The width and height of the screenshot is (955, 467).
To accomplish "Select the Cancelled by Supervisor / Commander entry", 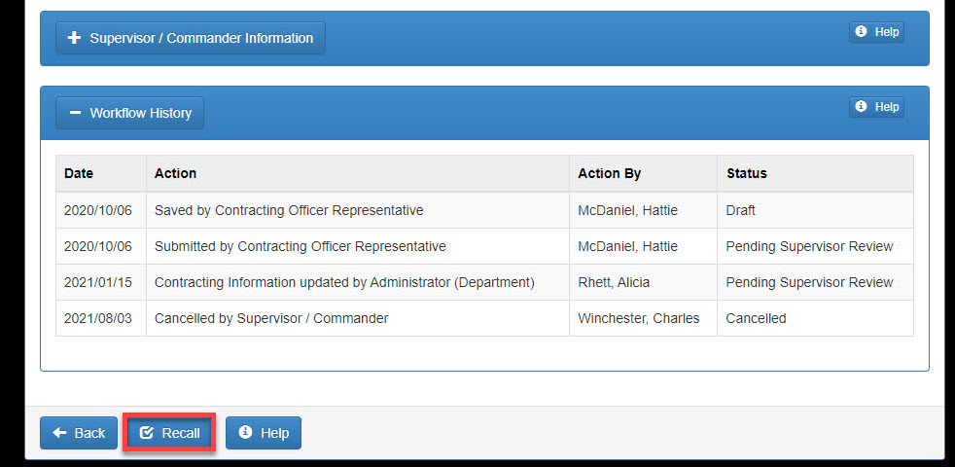I will 271,318.
